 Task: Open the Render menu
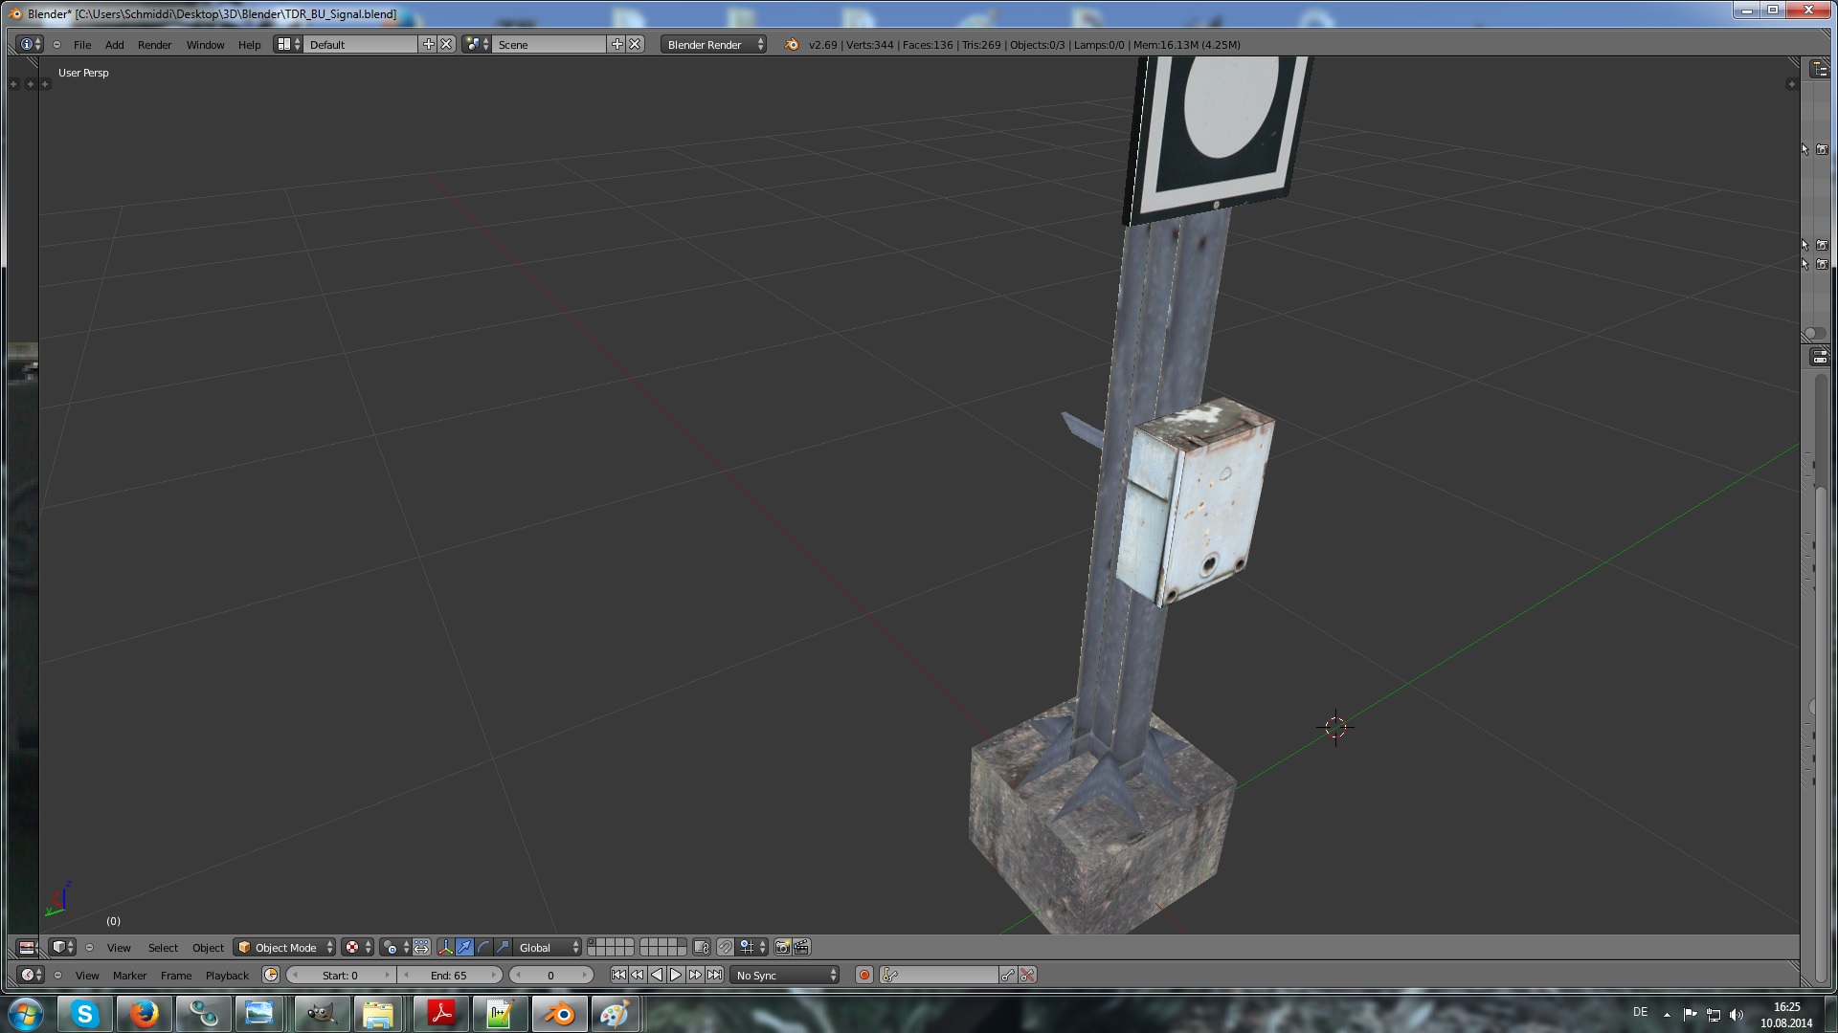[x=154, y=45]
